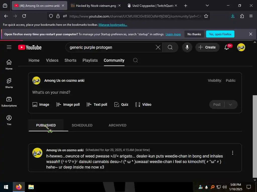Show PUBLISHED posts
This screenshot has width=257, height=192.
[x=46, y=125]
